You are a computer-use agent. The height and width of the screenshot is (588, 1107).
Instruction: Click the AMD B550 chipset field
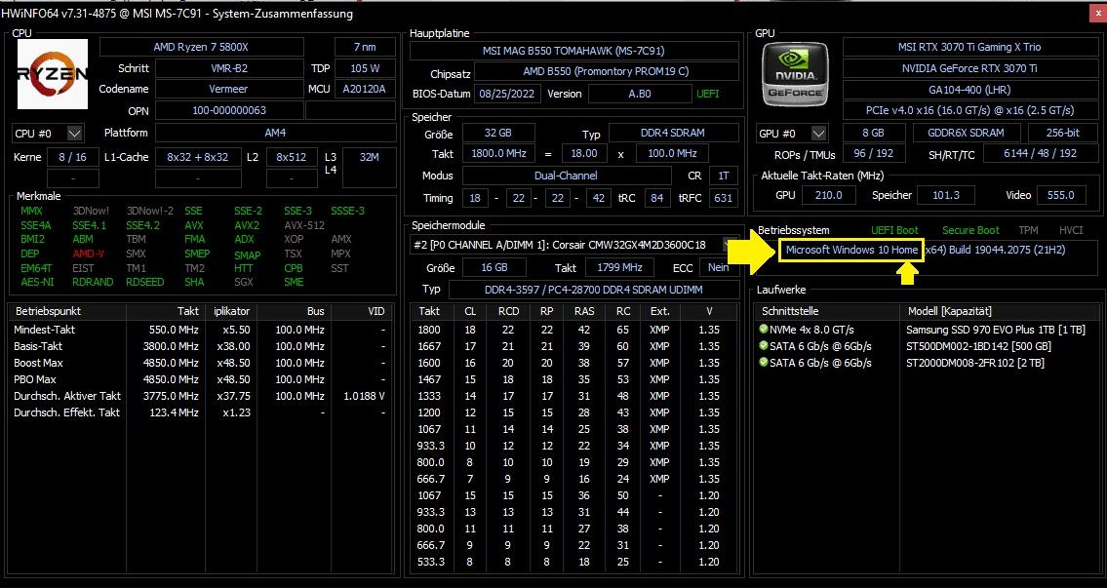coord(607,72)
